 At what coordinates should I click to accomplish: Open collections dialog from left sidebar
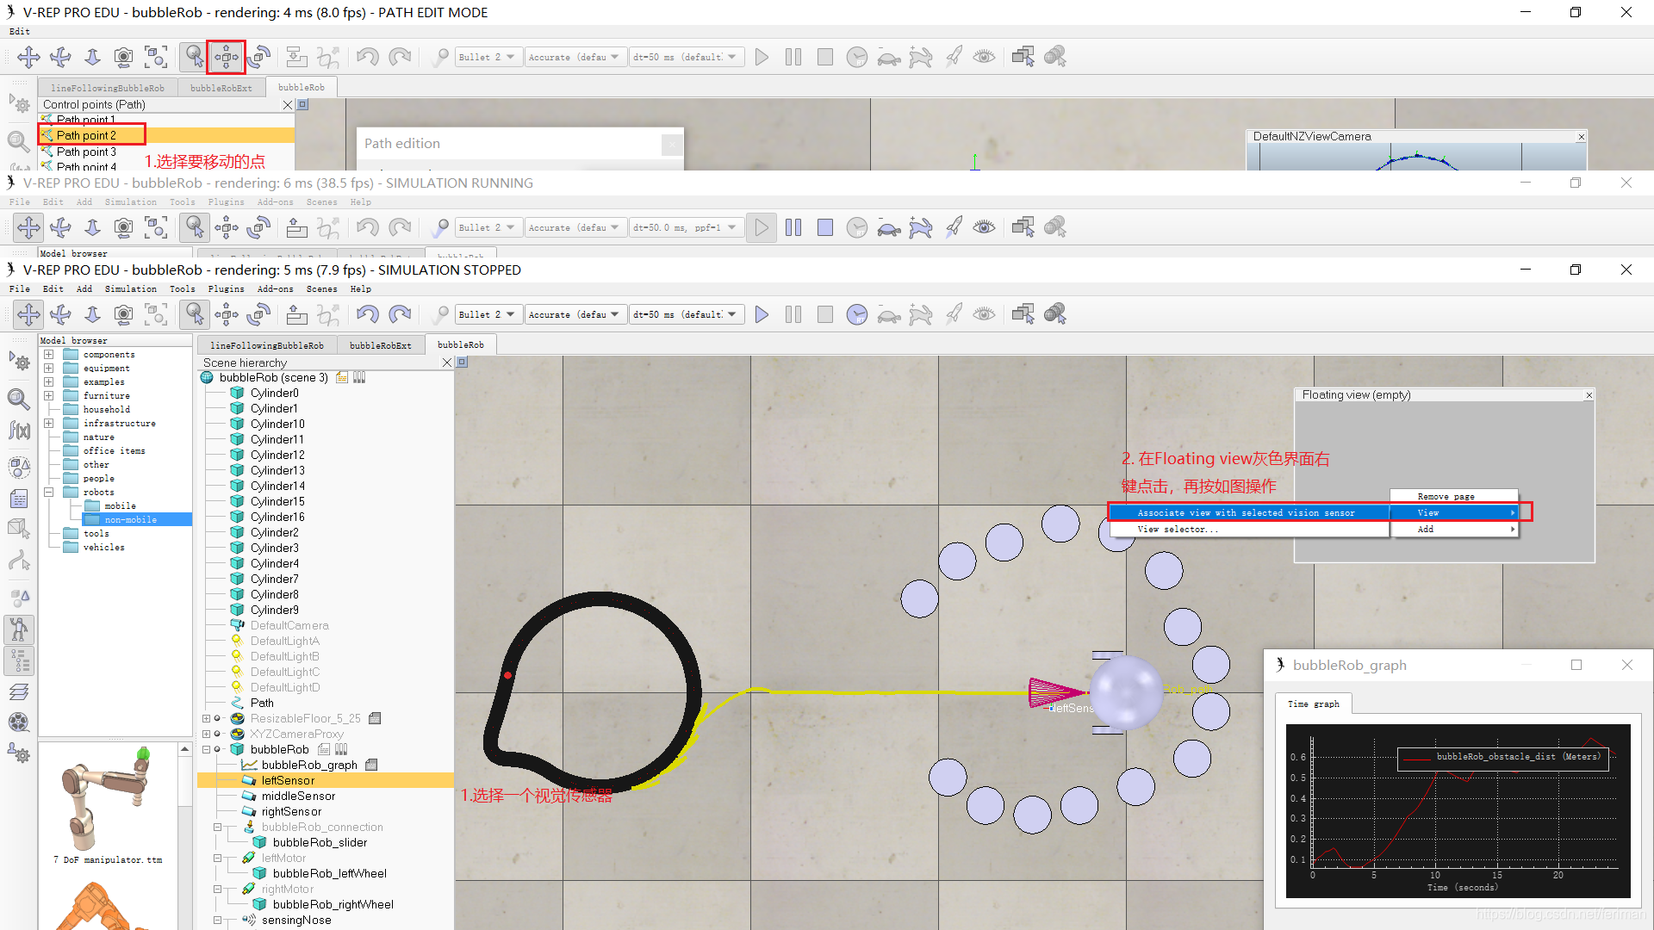tap(19, 468)
